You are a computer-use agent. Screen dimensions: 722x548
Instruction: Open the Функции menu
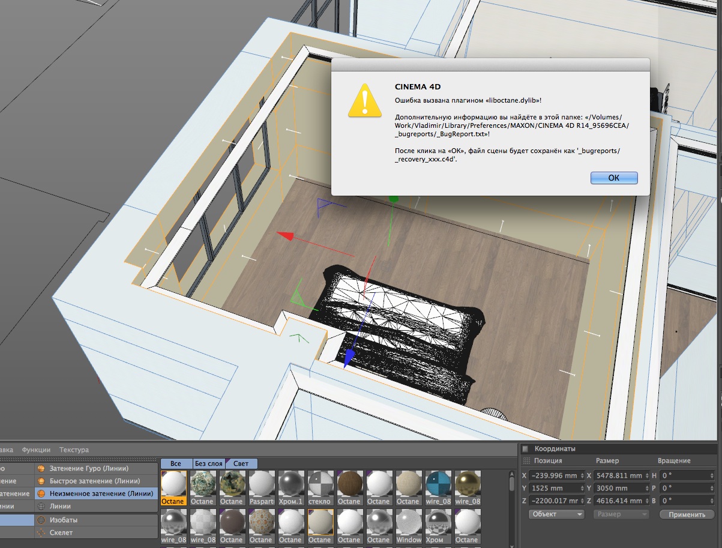click(x=36, y=450)
